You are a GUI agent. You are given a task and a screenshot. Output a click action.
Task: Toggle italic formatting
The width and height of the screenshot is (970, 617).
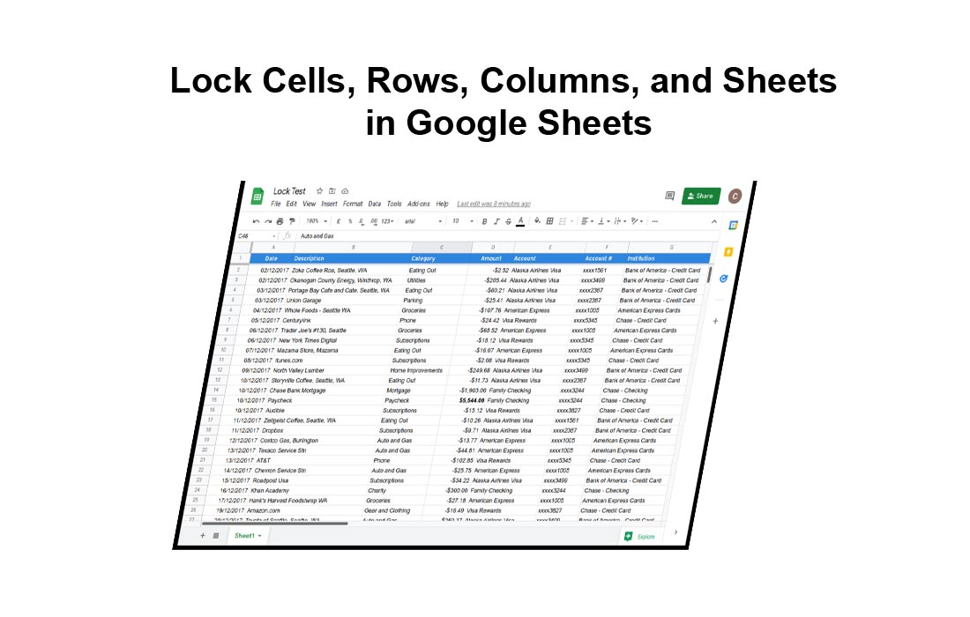pyautogui.click(x=496, y=221)
